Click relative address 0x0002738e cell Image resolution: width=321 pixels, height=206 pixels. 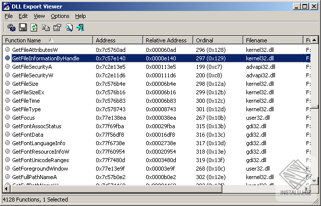point(161,143)
